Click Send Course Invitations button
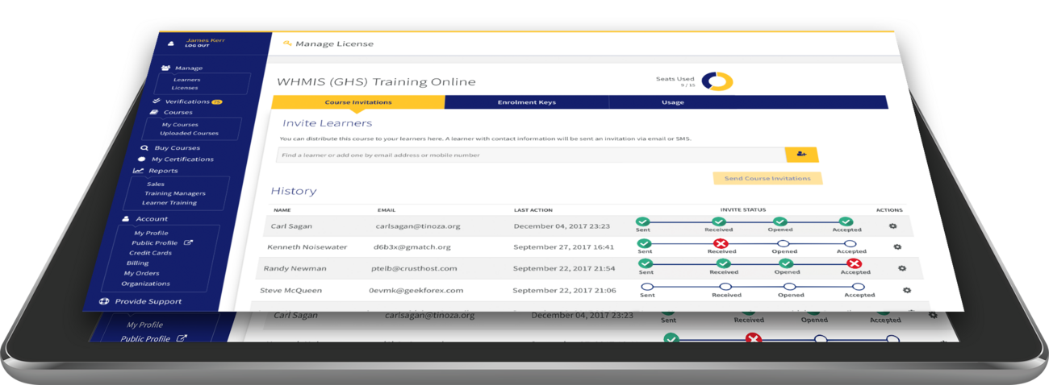The width and height of the screenshot is (1049, 385). 767,178
